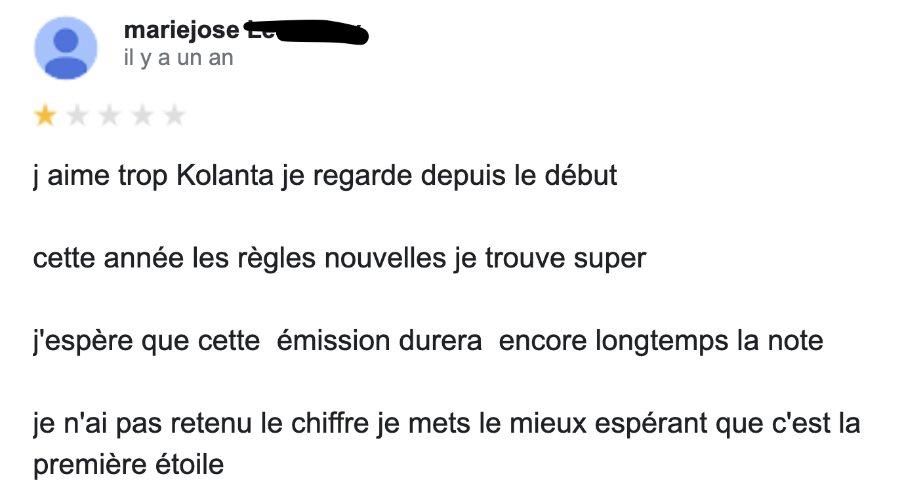Click the word "Kolanta" in the review
This screenshot has height=493, width=904.
click(225, 176)
